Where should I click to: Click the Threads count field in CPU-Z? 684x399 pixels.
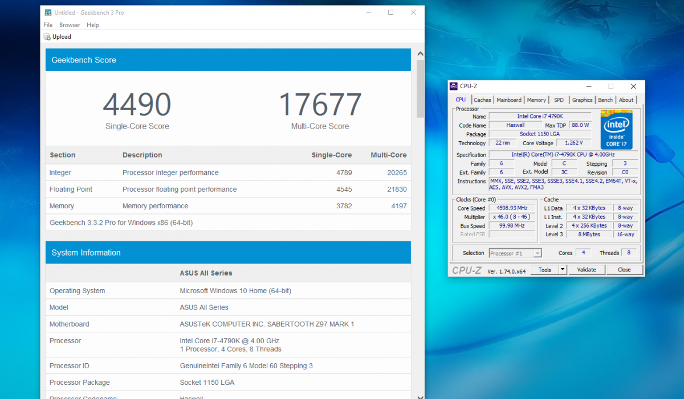coord(629,253)
